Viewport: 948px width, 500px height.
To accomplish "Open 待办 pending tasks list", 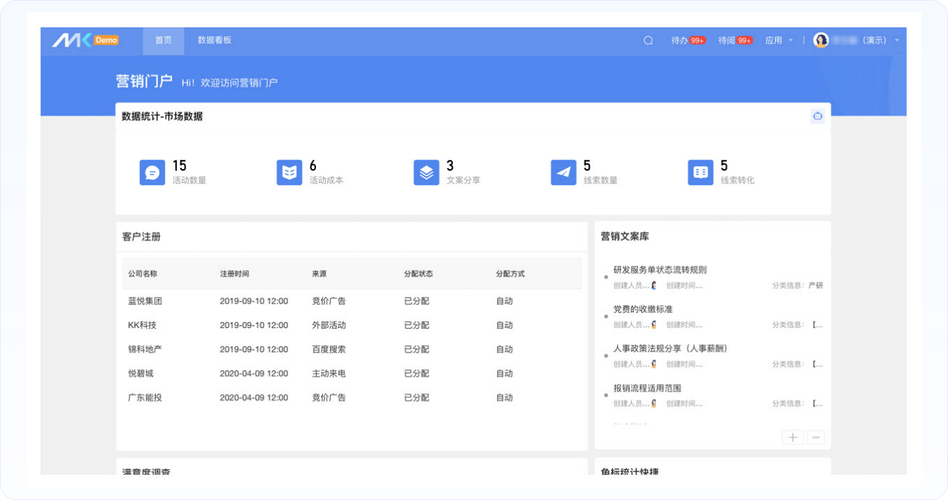I will pos(687,41).
